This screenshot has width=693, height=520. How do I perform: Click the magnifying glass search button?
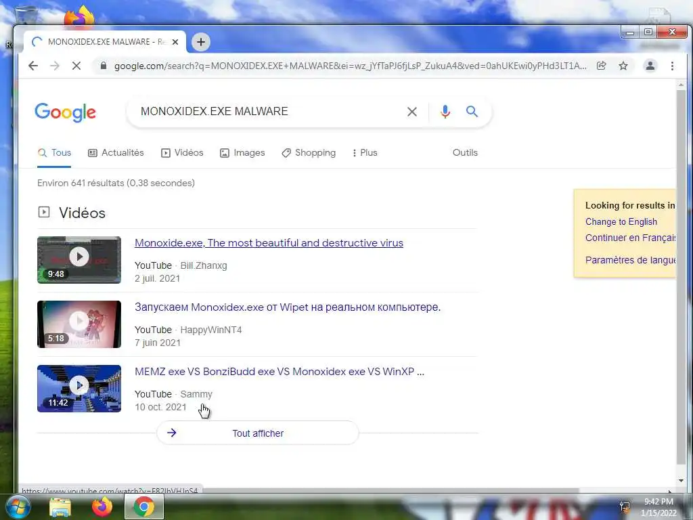[x=472, y=112]
